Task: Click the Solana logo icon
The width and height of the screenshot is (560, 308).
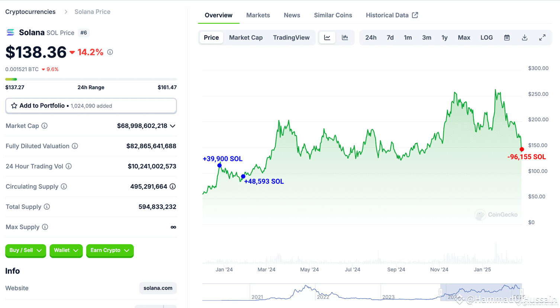Action: click(x=10, y=33)
